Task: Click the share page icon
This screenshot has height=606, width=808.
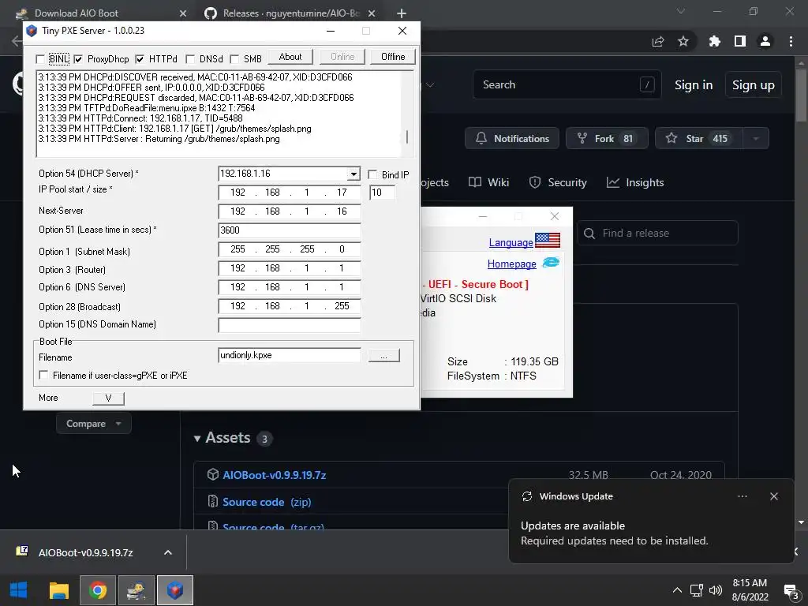Action: click(658, 42)
